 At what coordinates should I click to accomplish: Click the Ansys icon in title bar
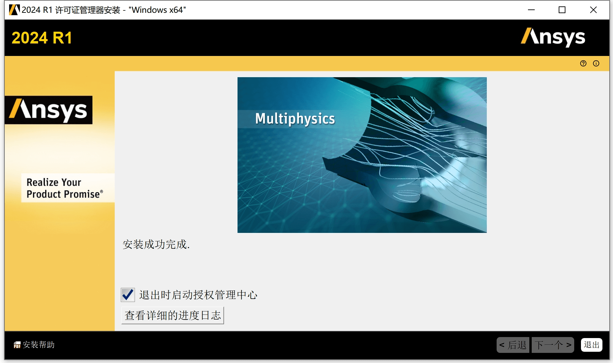[x=14, y=10]
